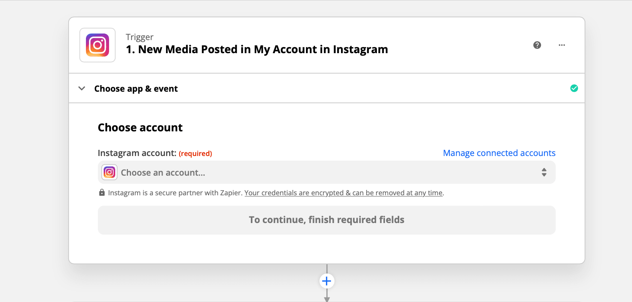Click the large Instagram app icon in header
Image resolution: width=632 pixels, height=302 pixels.
[x=97, y=45]
